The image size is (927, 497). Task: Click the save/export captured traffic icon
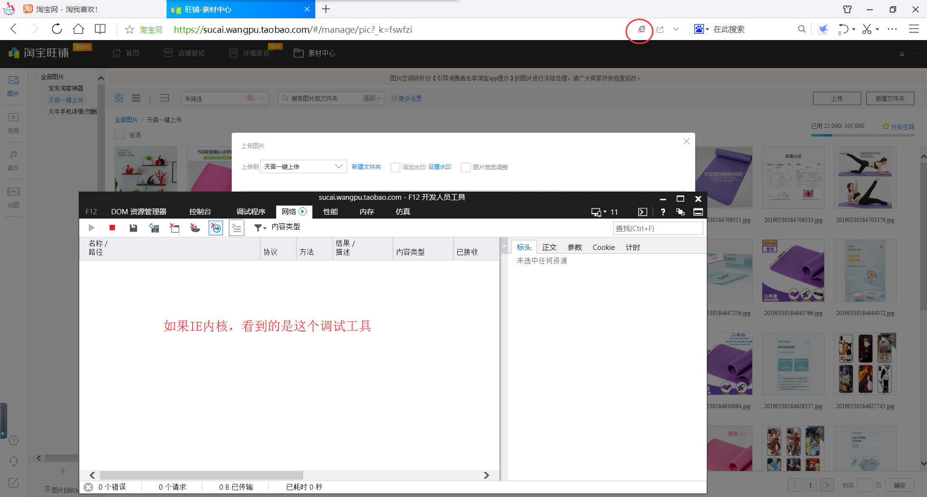tap(133, 228)
